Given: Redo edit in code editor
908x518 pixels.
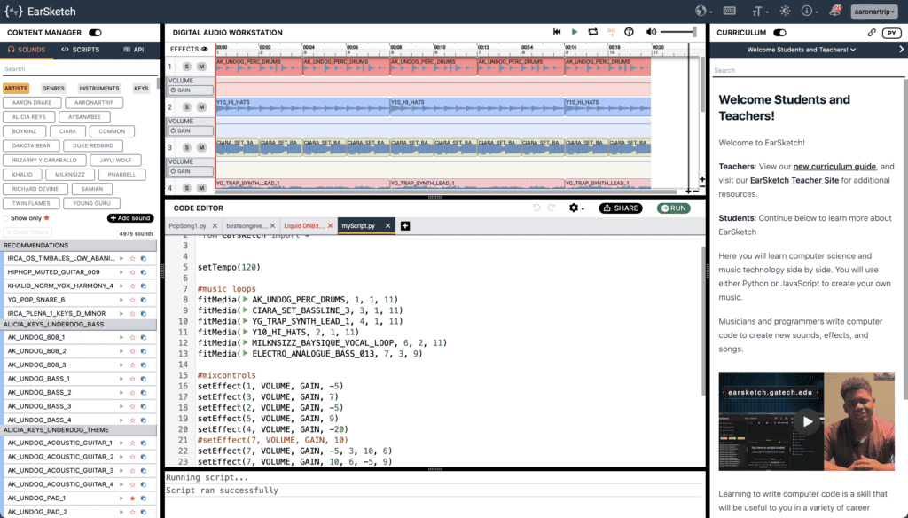Looking at the screenshot, I should tap(552, 208).
